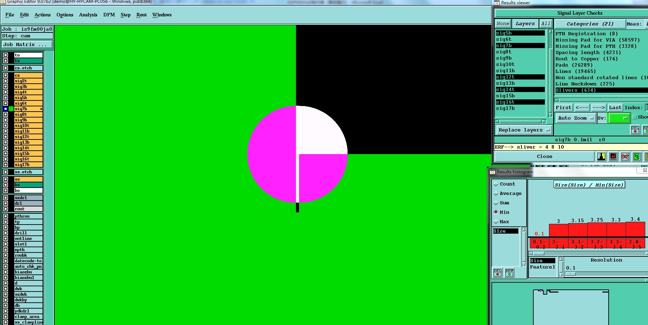Screen dimensions: 648x325
Task: Toggle the checkbox for layer to
Action: (x=6, y=55)
